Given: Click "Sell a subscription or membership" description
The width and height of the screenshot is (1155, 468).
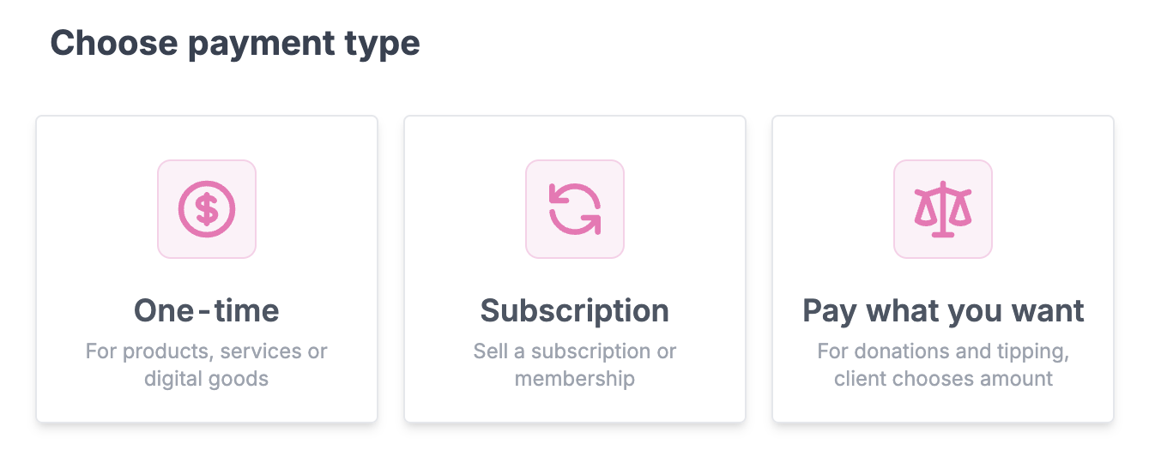Looking at the screenshot, I should coord(575,365).
